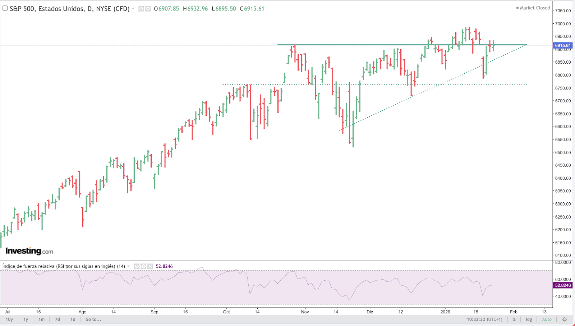Toggle Auto scaling on the price axis

tap(547, 319)
